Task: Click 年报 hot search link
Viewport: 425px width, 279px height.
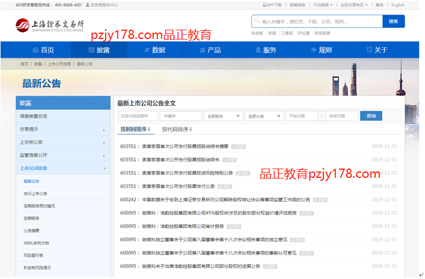Action: [272, 33]
